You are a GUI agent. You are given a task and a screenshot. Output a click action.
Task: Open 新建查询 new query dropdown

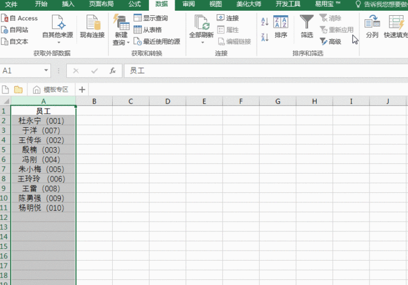click(x=121, y=29)
